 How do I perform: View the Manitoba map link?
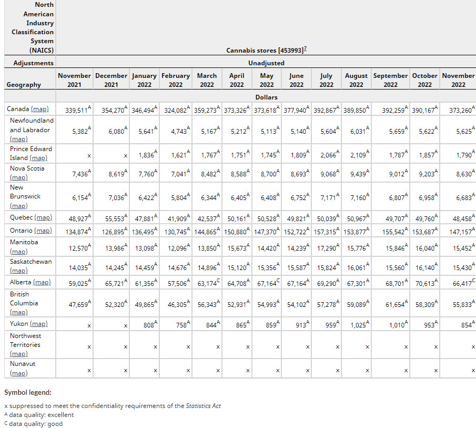[x=18, y=252]
